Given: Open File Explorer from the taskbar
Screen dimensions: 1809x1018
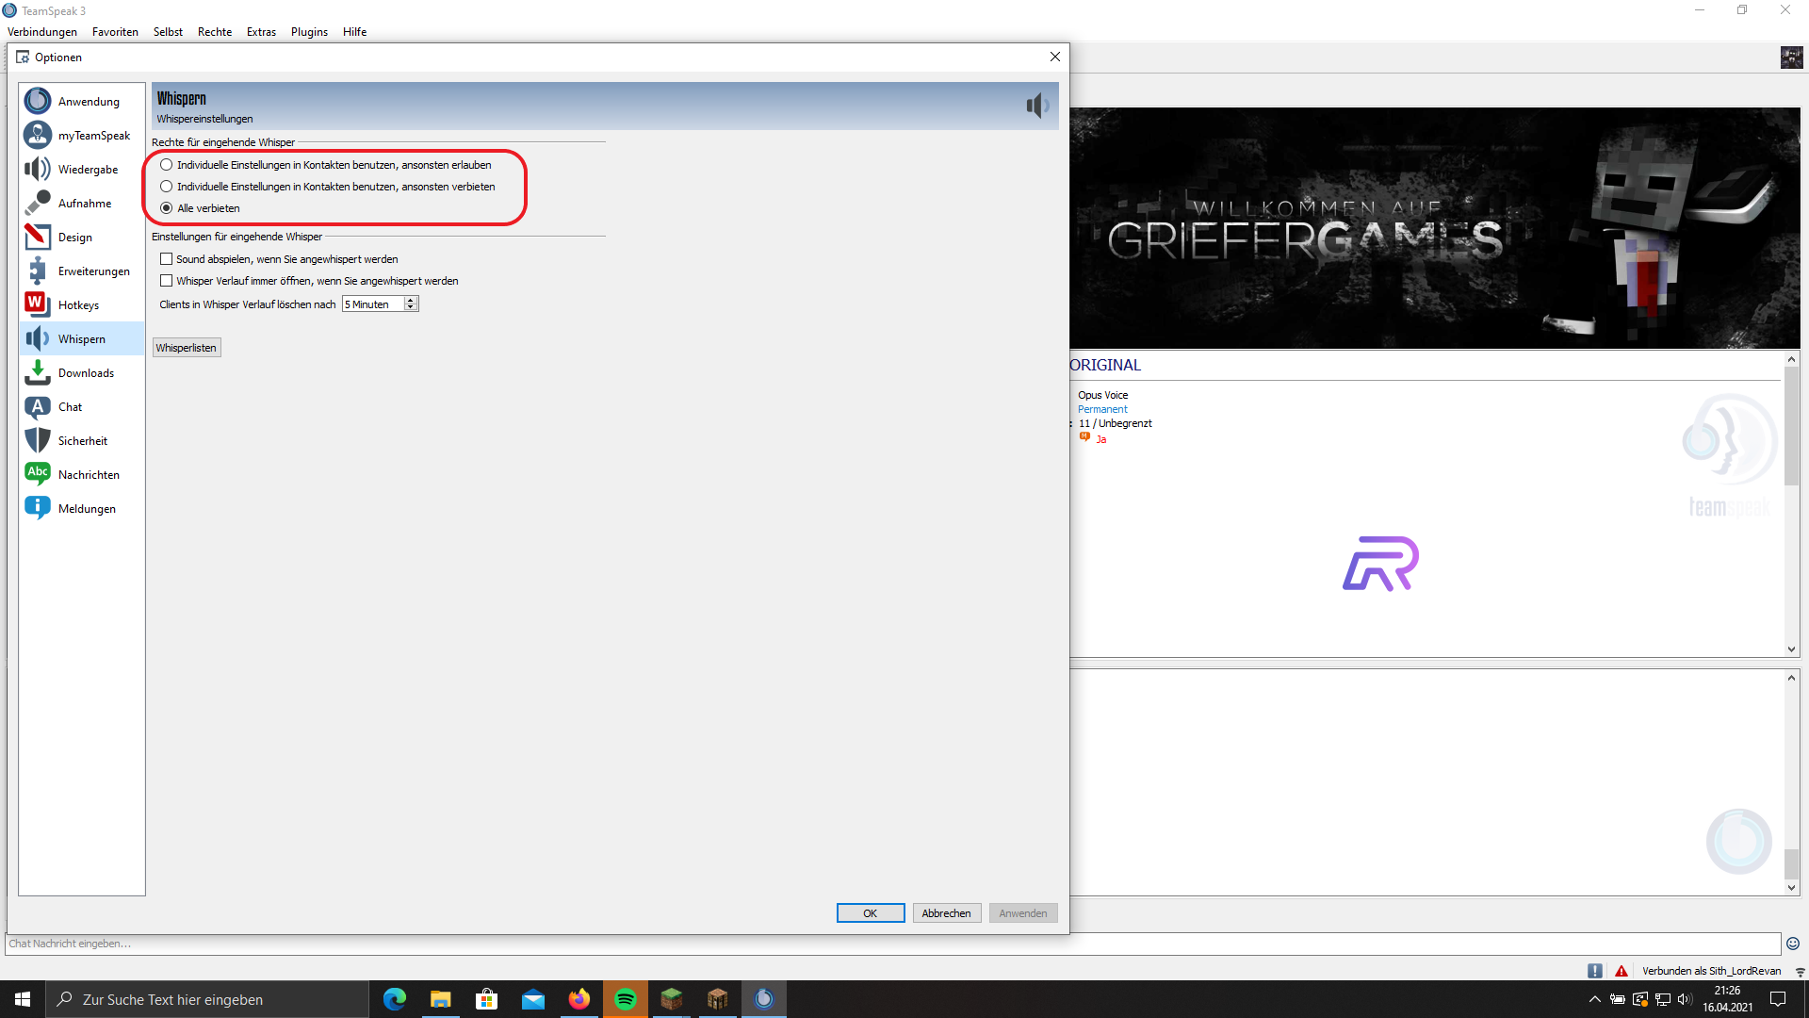Looking at the screenshot, I should click(x=441, y=999).
